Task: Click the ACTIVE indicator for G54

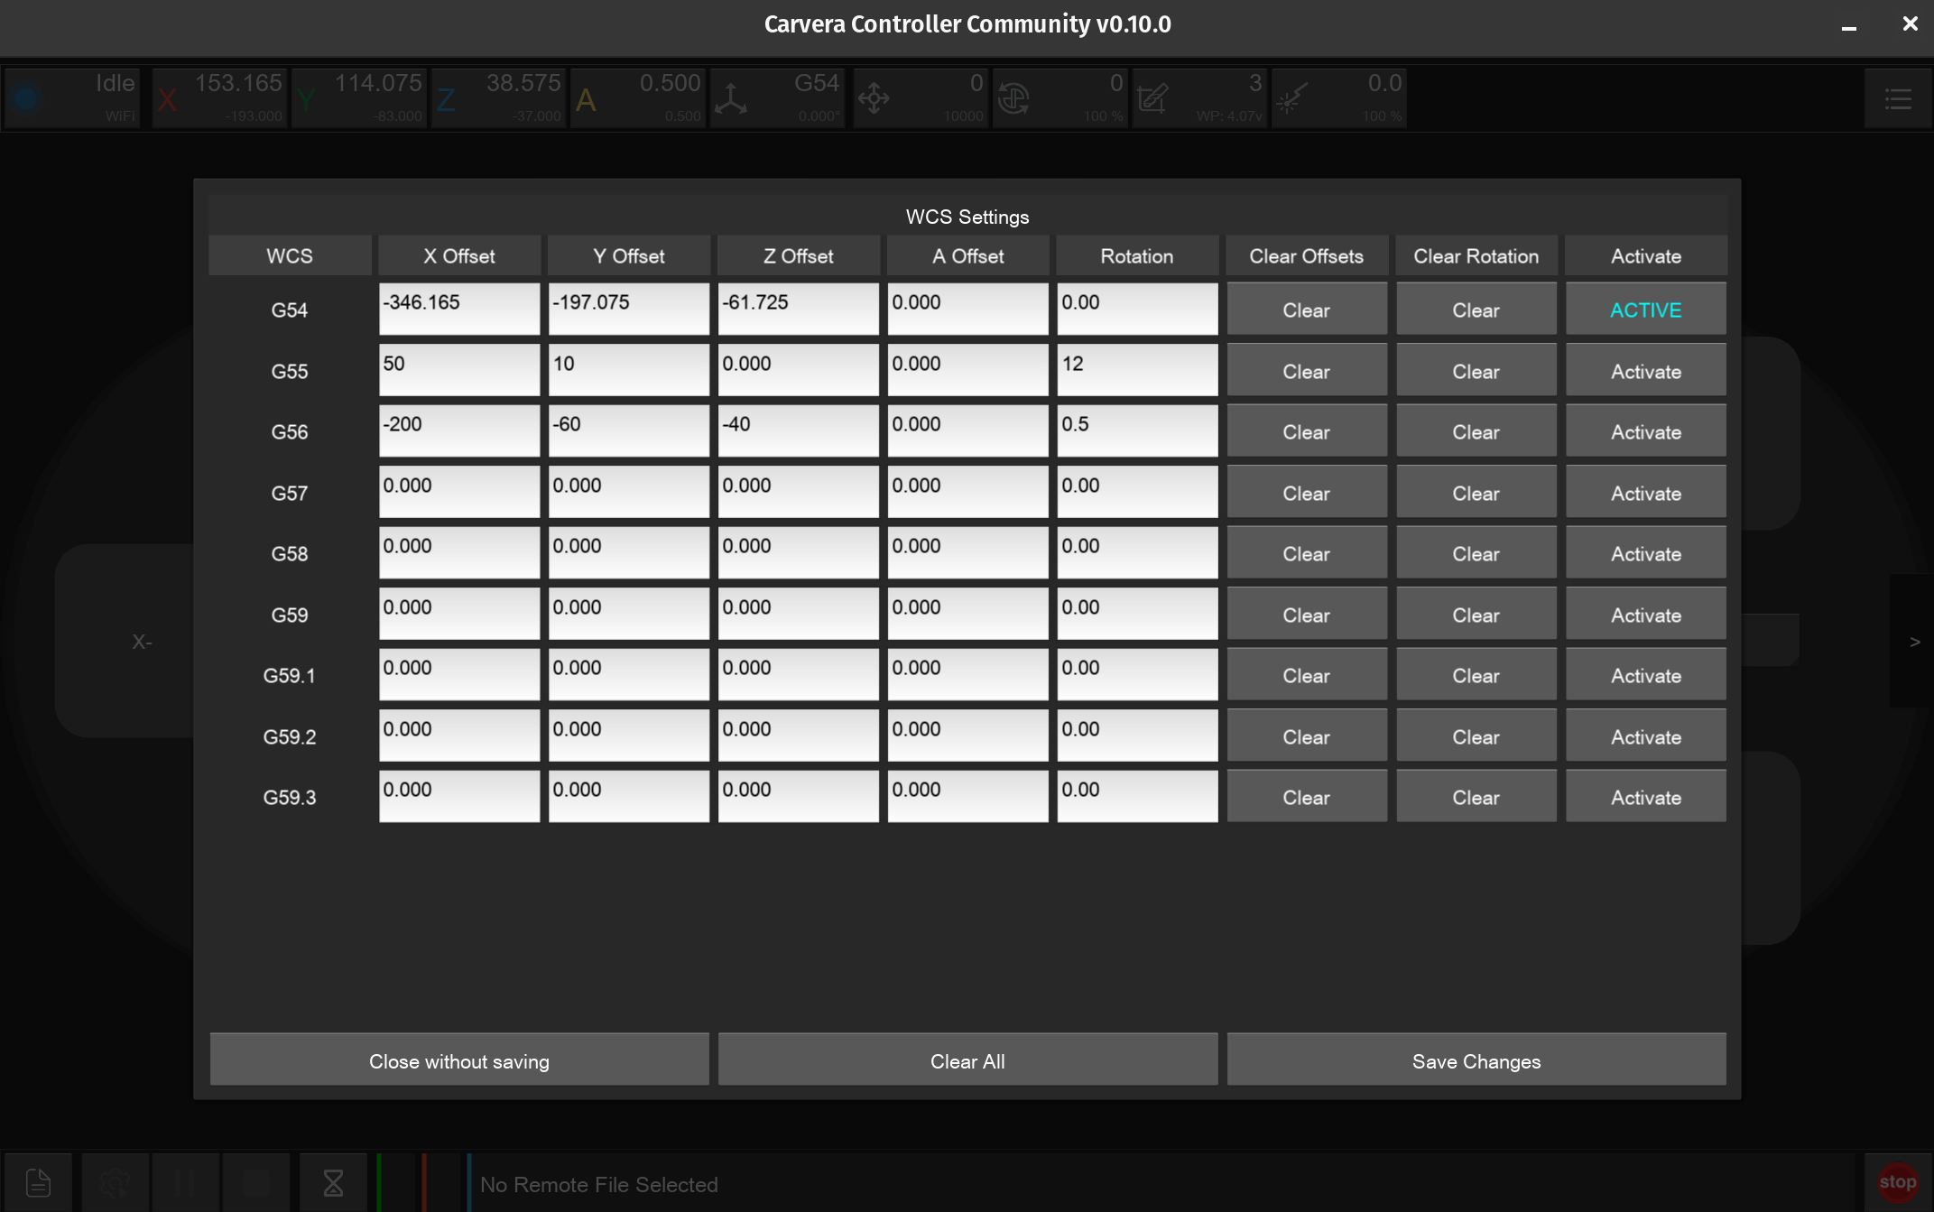Action: [1645, 310]
